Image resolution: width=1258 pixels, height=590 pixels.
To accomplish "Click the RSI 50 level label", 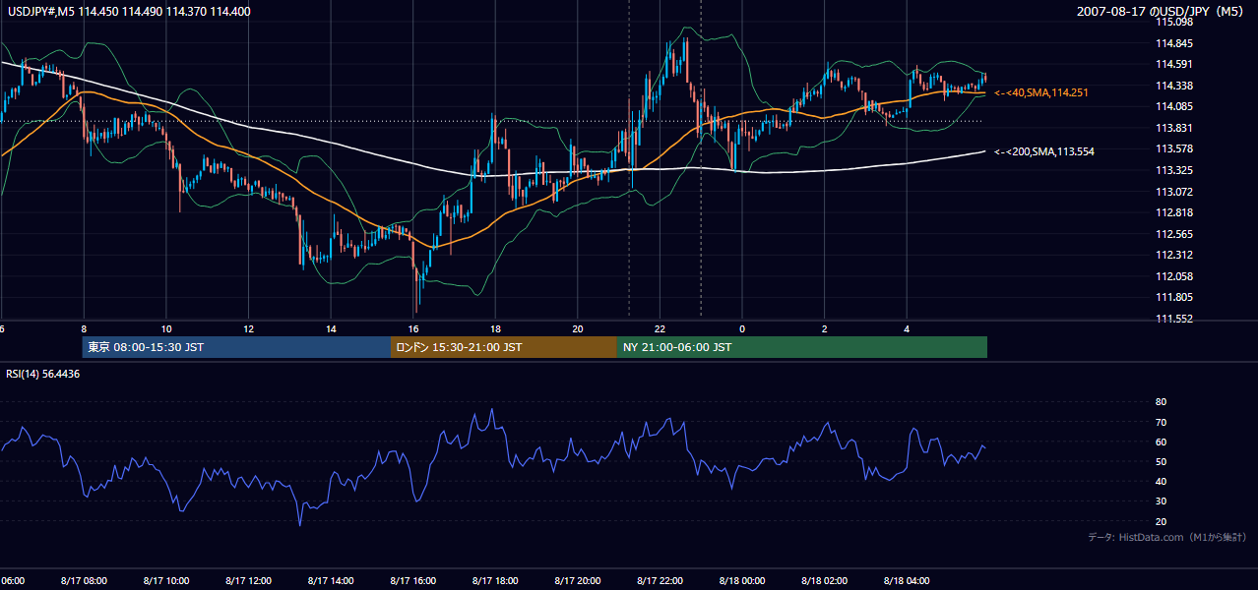I will (x=1161, y=461).
